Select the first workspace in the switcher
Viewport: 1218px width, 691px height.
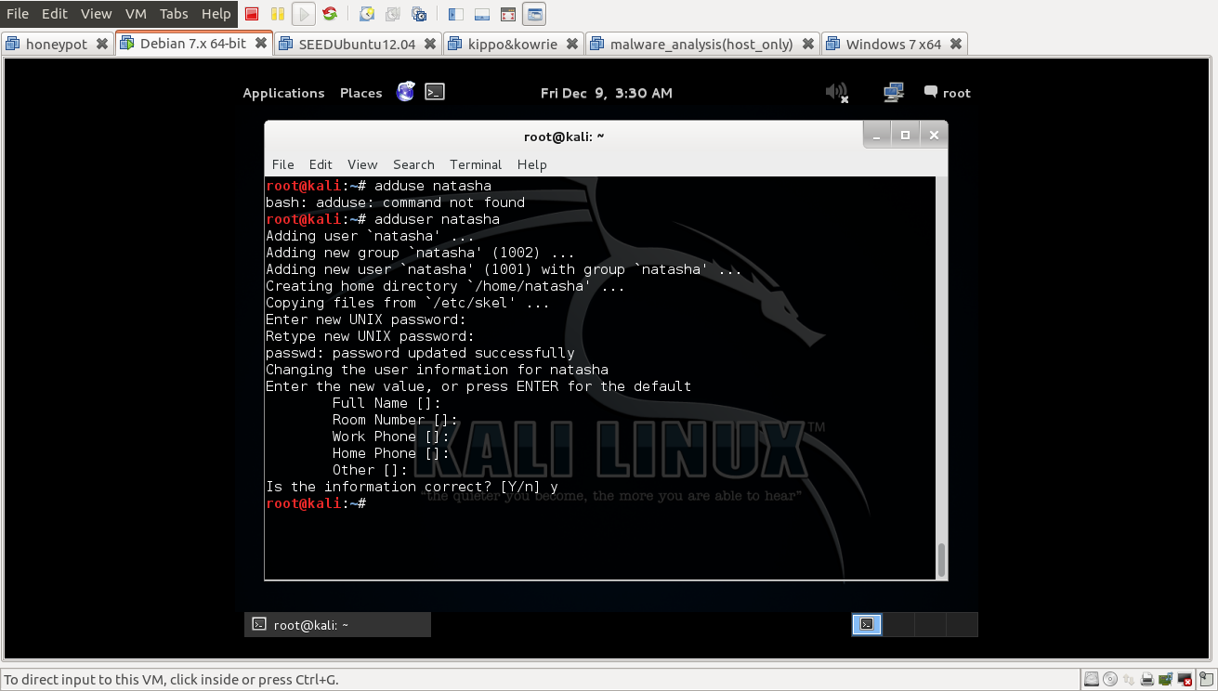pos(867,624)
